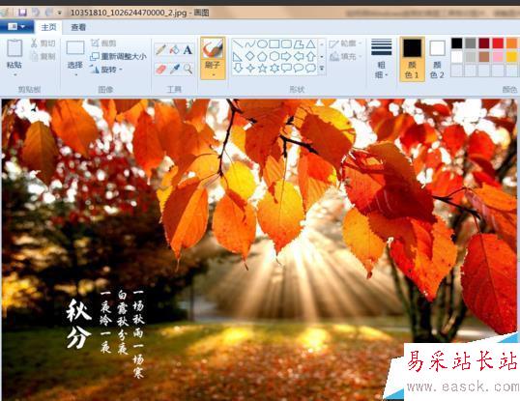Select the Right triangle shape
Viewport: 520px width, 401px height.
coord(238,56)
